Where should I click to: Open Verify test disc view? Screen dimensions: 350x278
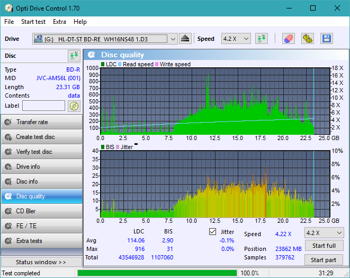coord(41,152)
